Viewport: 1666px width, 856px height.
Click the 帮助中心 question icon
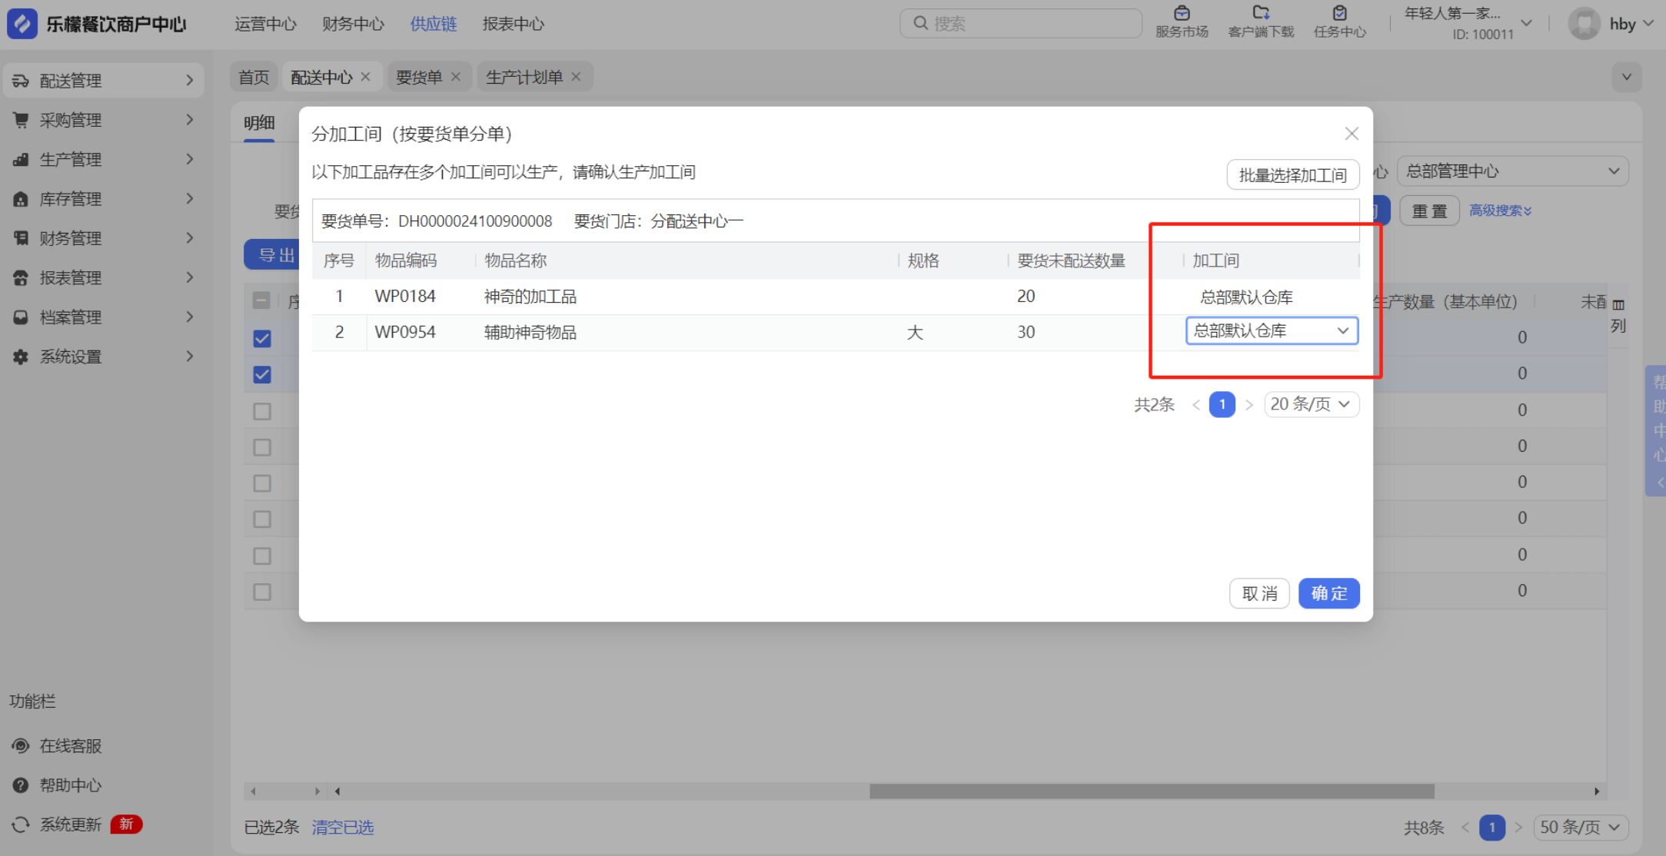21,785
